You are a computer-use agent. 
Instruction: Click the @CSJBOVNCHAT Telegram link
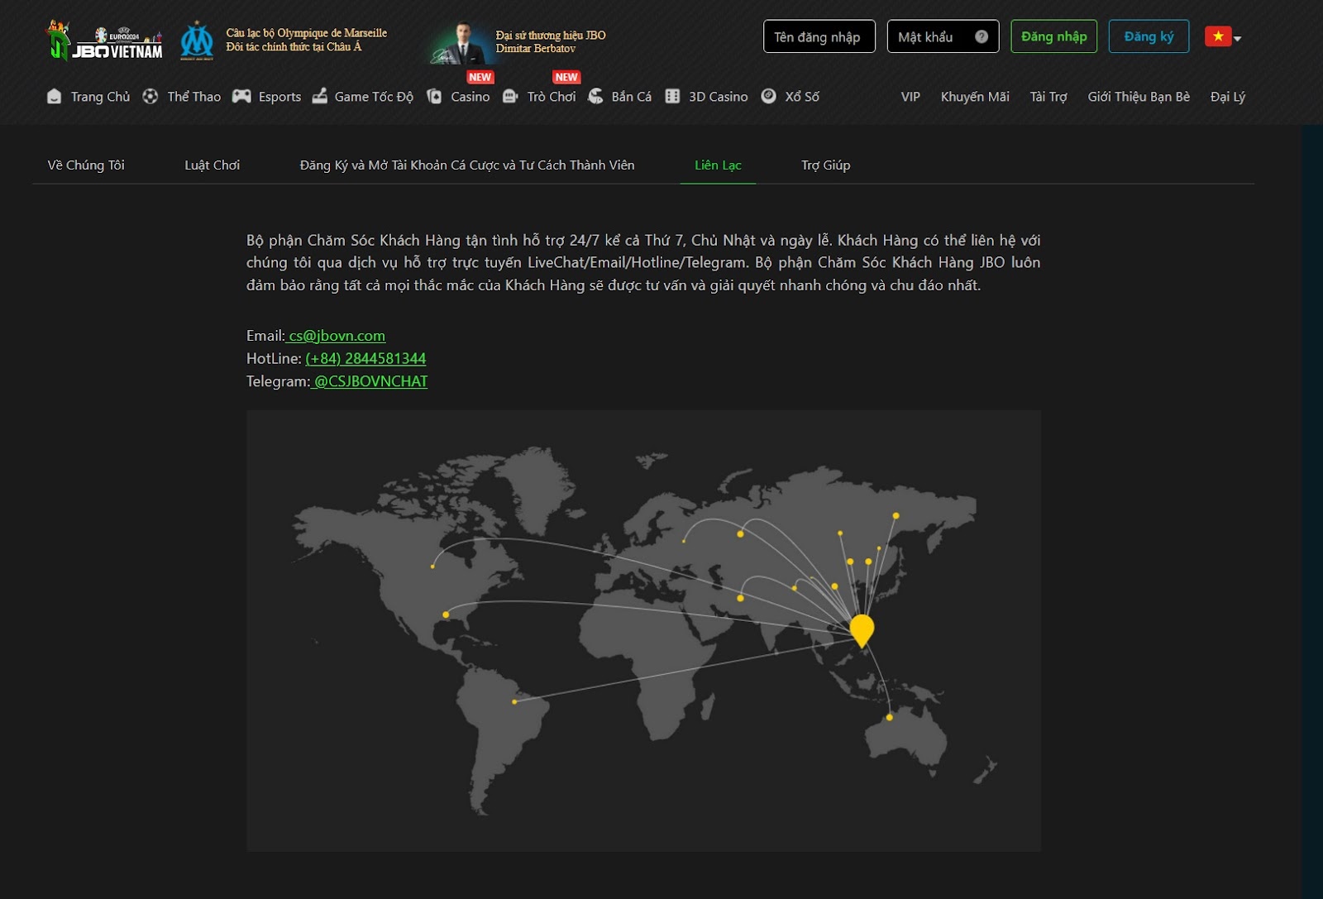point(370,381)
